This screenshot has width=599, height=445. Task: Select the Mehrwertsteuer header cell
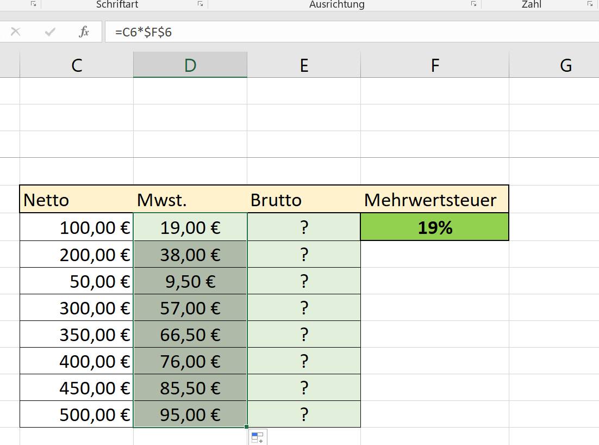point(435,200)
